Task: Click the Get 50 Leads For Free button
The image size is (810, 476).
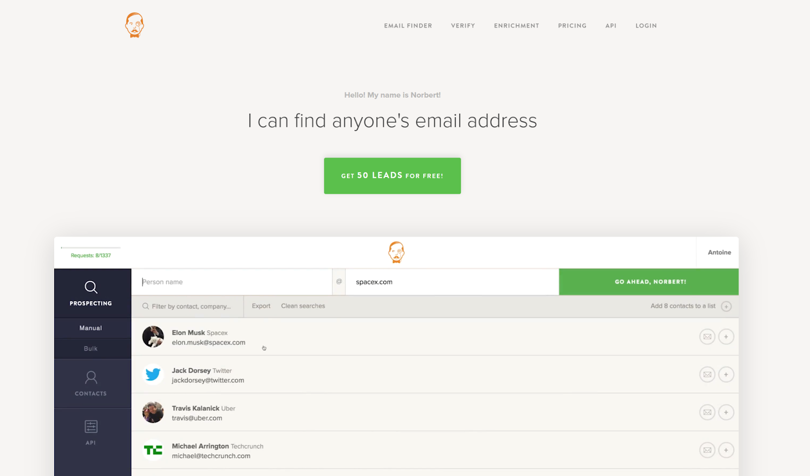Action: [392, 176]
